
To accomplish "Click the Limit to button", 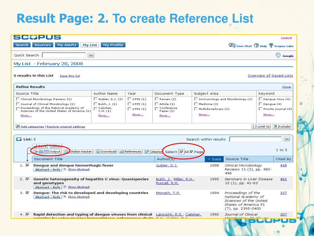I will (x=261, y=126).
